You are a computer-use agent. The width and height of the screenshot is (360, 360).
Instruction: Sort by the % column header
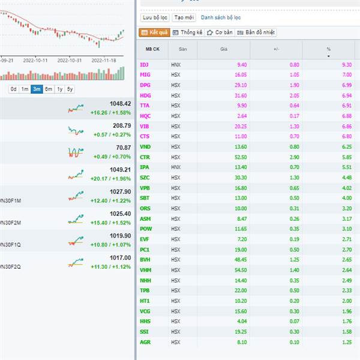point(329,50)
